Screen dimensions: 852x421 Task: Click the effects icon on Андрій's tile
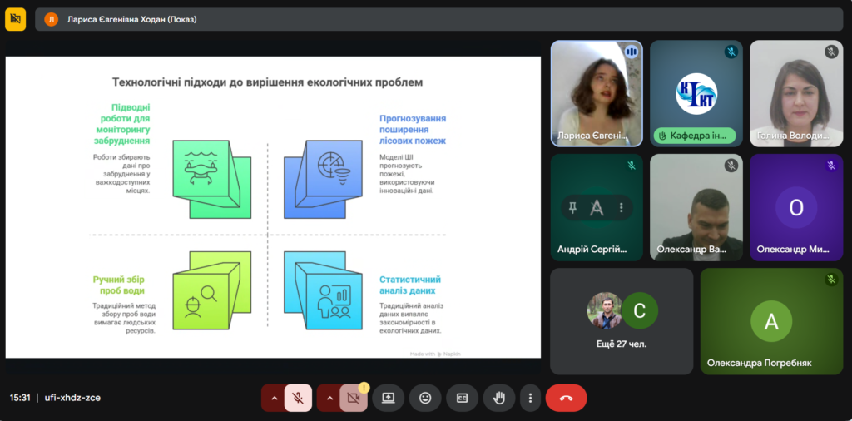tap(597, 208)
